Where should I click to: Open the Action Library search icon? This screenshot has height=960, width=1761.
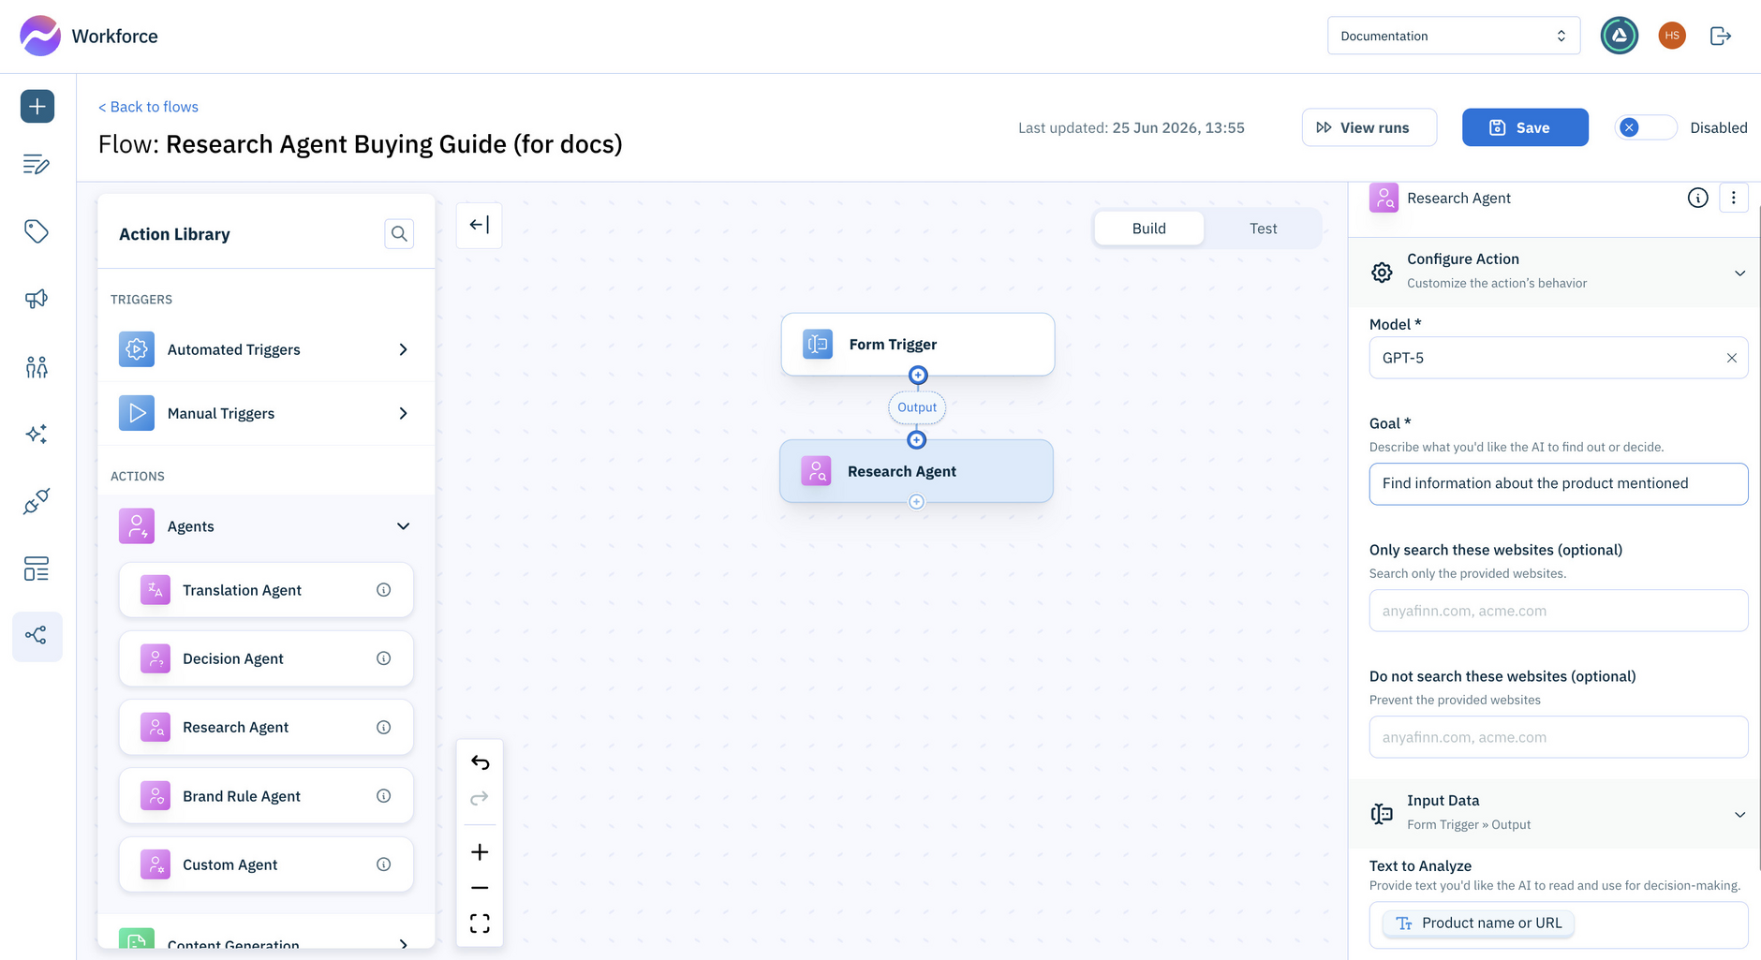tap(399, 234)
